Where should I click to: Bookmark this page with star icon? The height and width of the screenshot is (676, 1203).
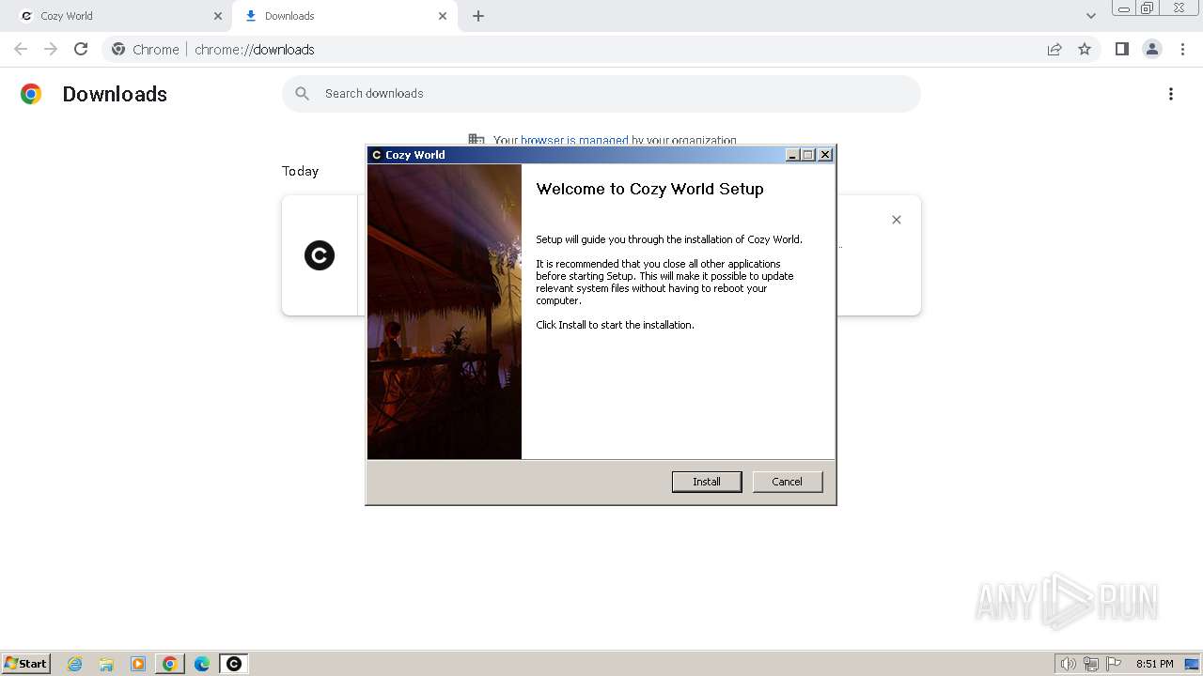coord(1085,50)
